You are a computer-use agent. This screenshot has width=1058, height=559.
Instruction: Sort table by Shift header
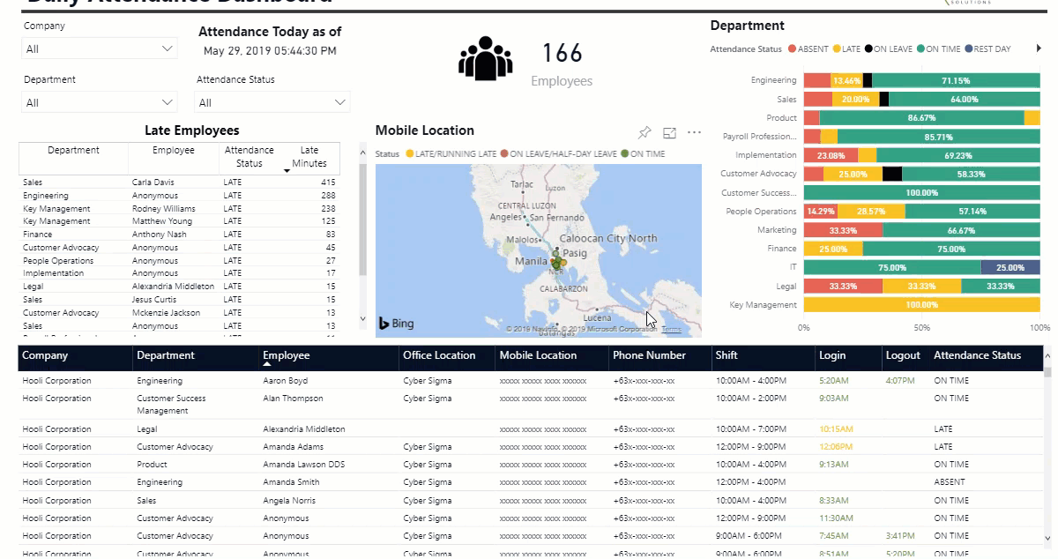click(726, 355)
